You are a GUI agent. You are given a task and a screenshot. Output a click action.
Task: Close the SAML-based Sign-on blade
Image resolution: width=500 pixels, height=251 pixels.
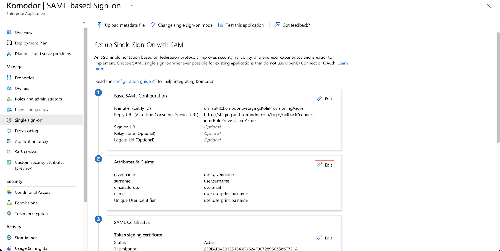[489, 6]
